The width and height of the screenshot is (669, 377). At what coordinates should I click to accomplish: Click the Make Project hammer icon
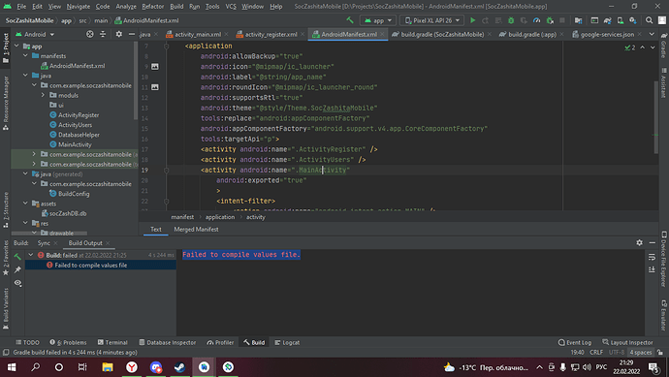point(350,20)
